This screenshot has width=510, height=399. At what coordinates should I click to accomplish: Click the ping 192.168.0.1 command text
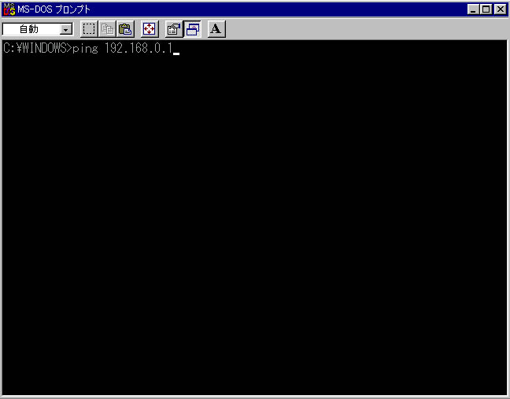[122, 49]
